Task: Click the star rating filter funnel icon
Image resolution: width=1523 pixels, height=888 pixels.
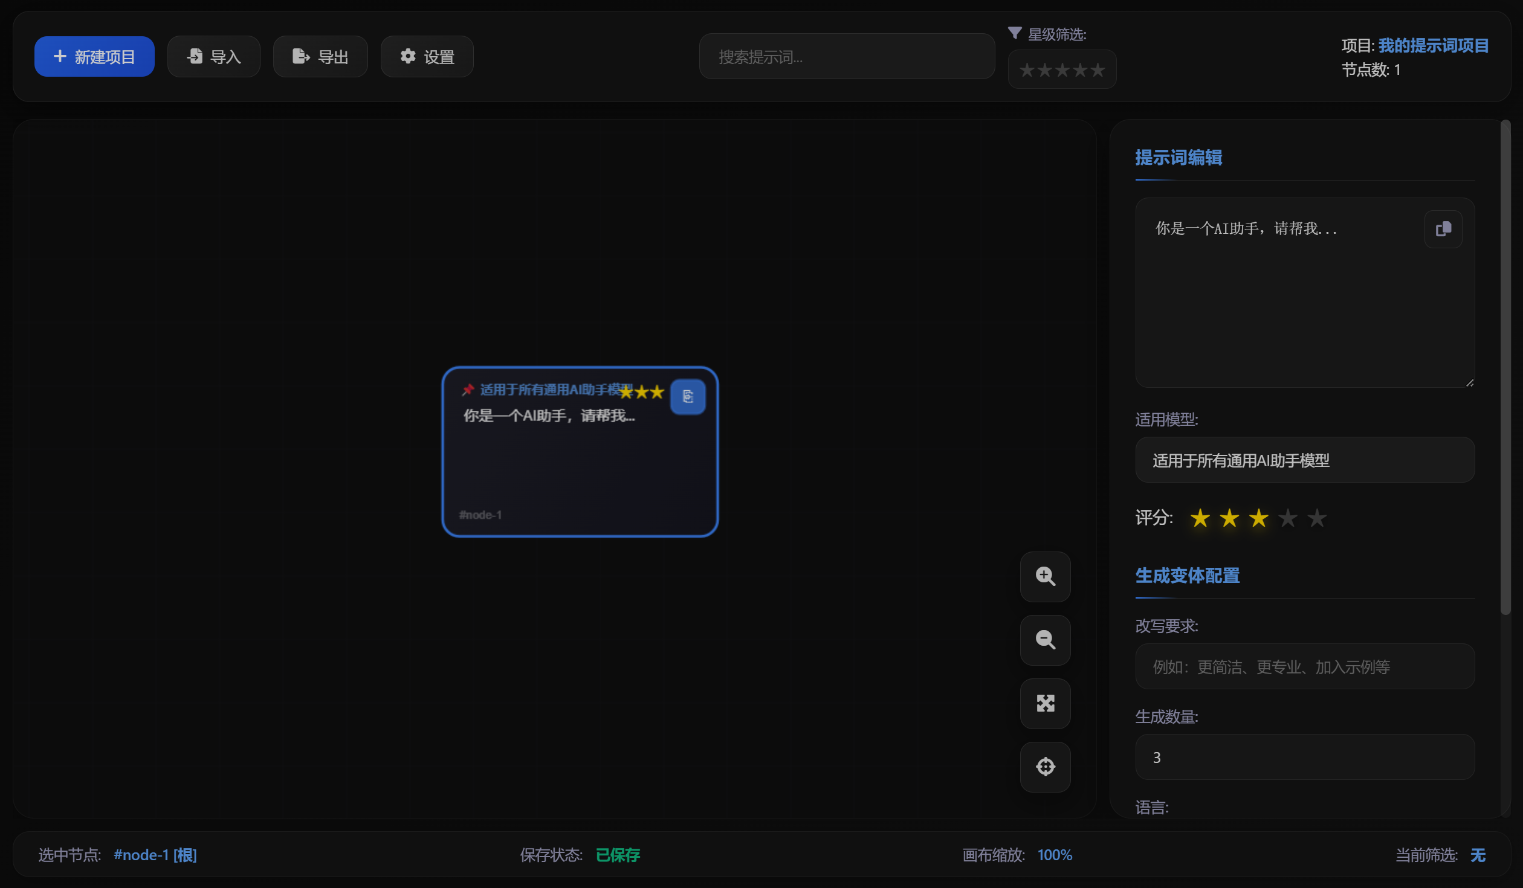Action: (1015, 33)
